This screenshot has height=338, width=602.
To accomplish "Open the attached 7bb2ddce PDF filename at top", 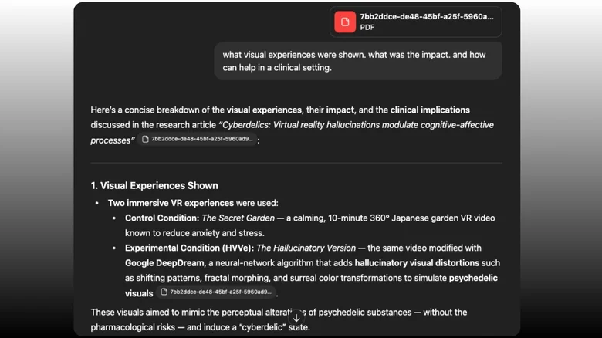I will [x=426, y=16].
